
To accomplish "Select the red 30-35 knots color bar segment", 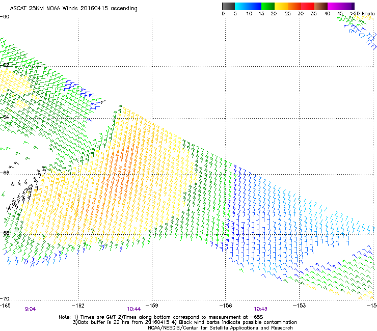I will (308, 6).
